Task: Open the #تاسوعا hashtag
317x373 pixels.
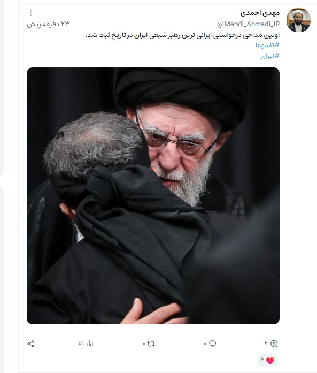Action: click(267, 45)
